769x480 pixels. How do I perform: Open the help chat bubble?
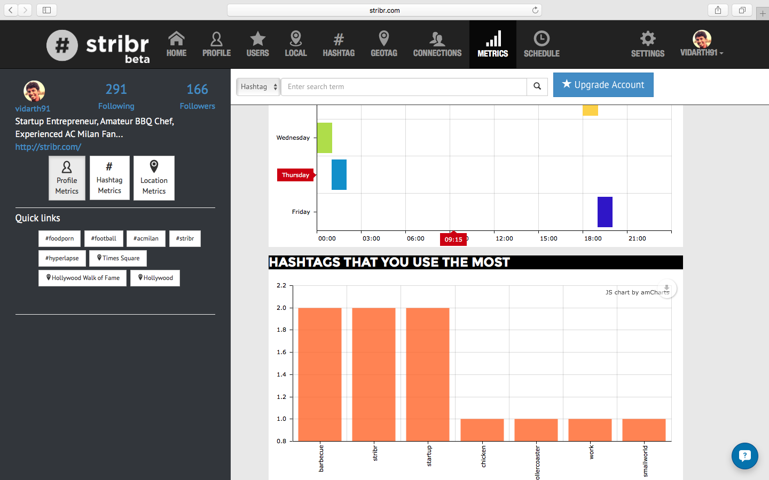click(745, 456)
